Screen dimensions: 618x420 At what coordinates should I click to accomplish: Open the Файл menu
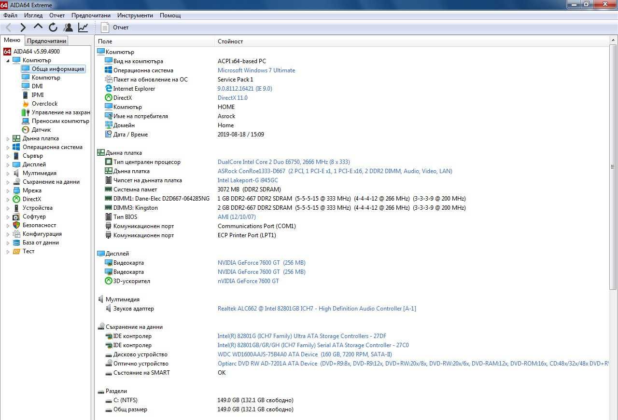[10, 15]
